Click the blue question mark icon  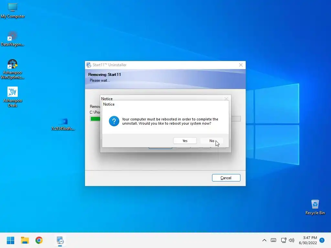[x=114, y=121]
